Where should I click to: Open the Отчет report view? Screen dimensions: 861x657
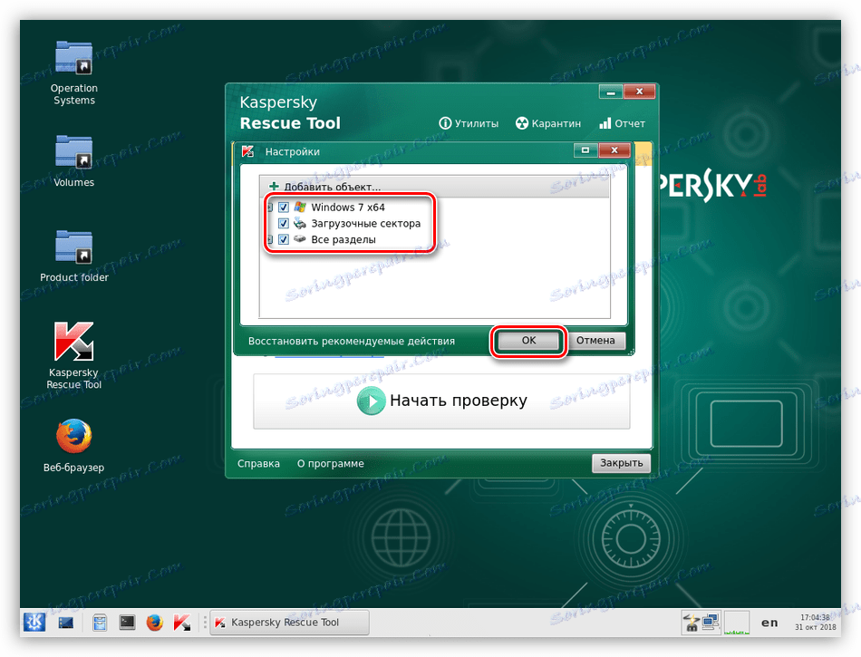point(622,123)
